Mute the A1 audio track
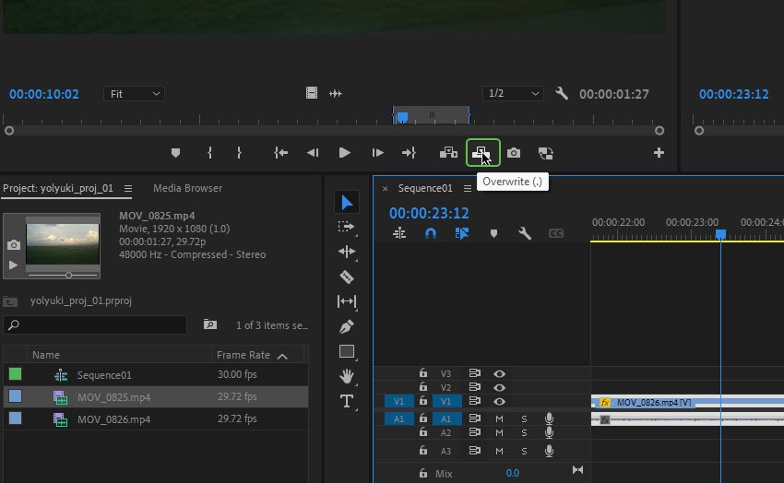This screenshot has width=784, height=483. click(500, 418)
